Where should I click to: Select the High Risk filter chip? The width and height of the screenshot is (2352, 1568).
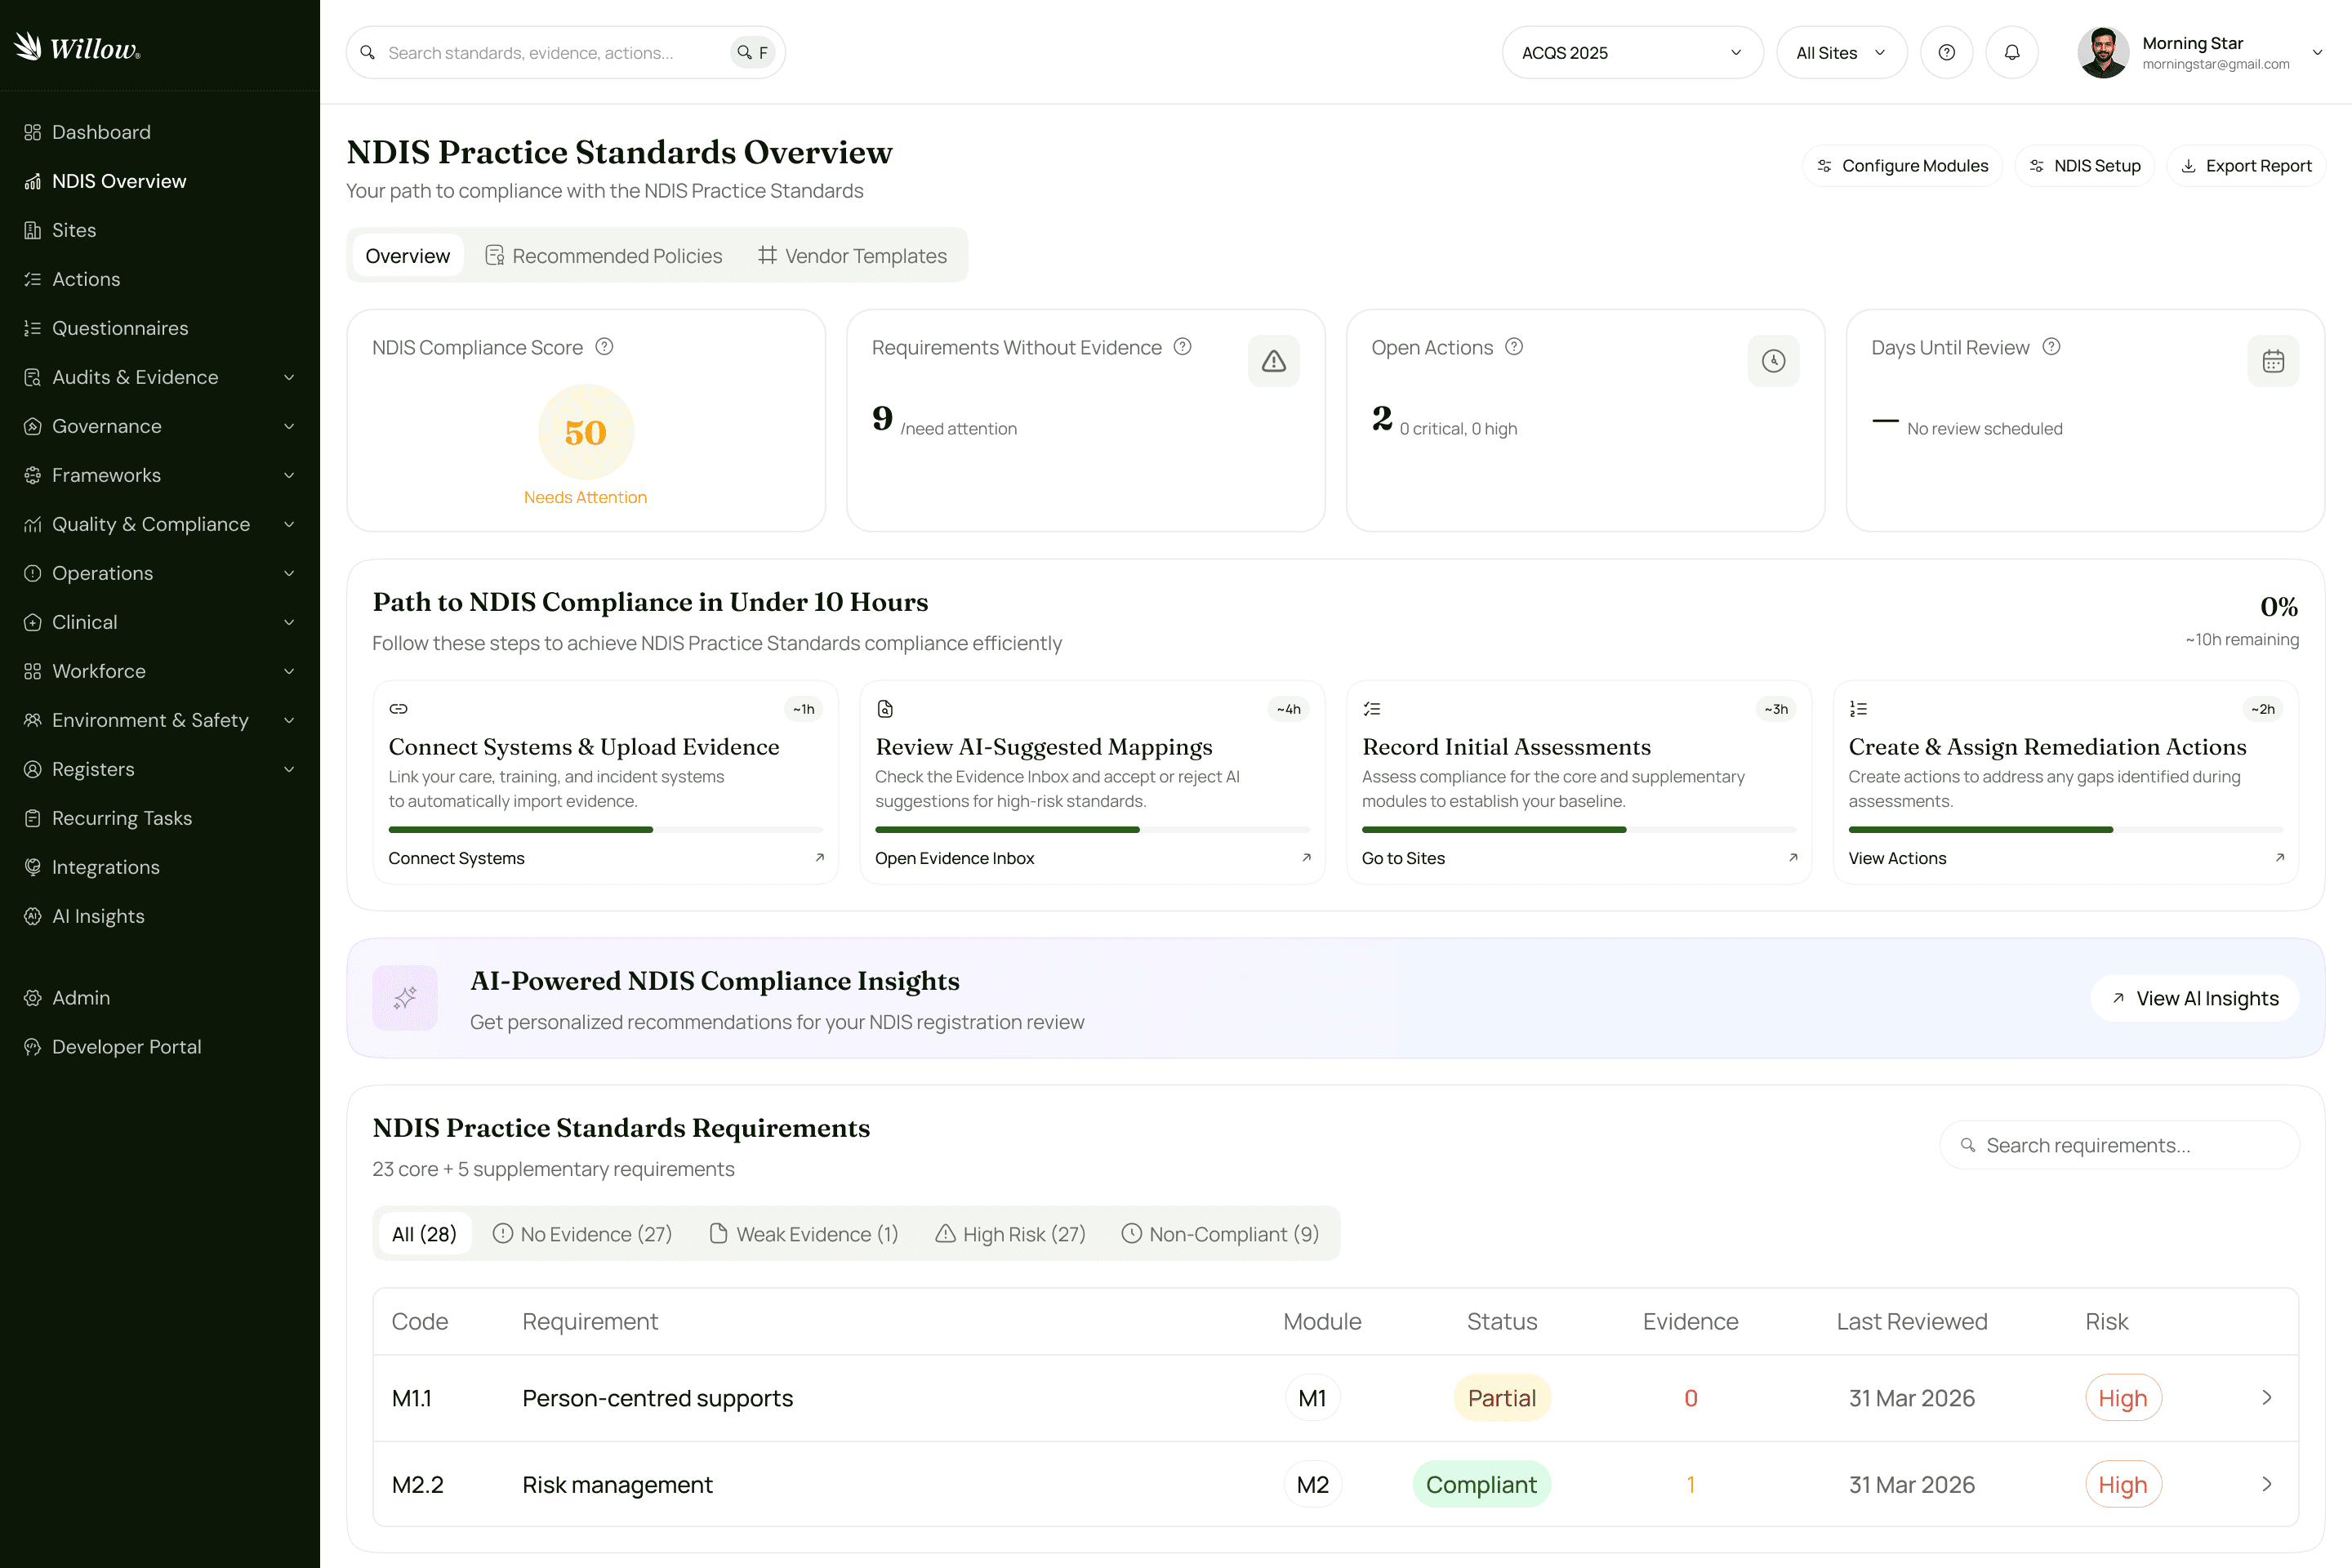[x=1010, y=1234]
